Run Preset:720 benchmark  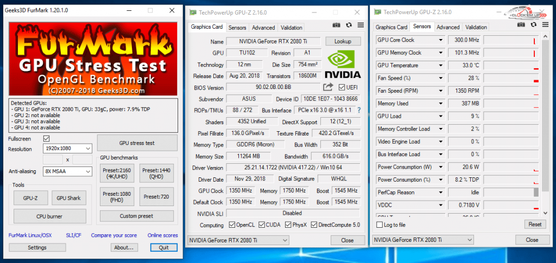156,196
